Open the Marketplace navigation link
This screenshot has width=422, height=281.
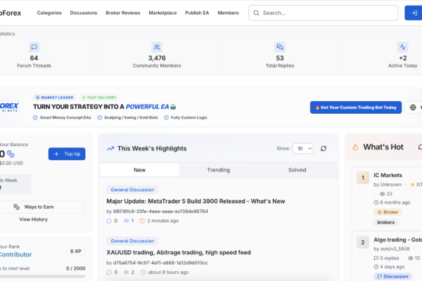162,13
